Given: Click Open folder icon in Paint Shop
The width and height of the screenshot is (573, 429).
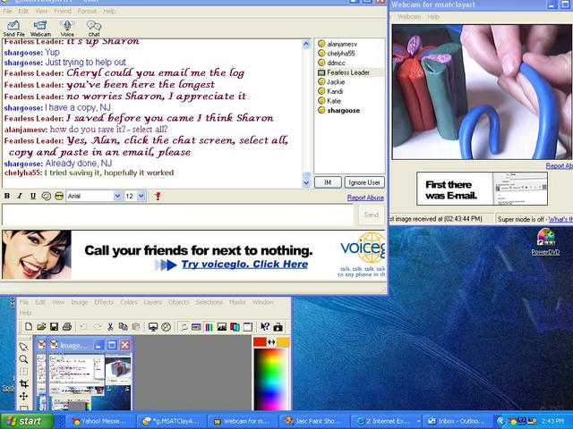Looking at the screenshot, I should pos(41,326).
